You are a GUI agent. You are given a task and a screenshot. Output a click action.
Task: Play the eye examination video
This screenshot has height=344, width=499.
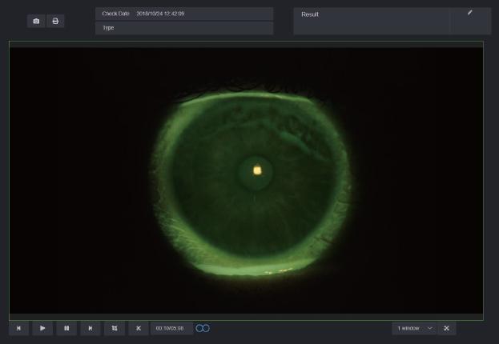tap(42, 328)
